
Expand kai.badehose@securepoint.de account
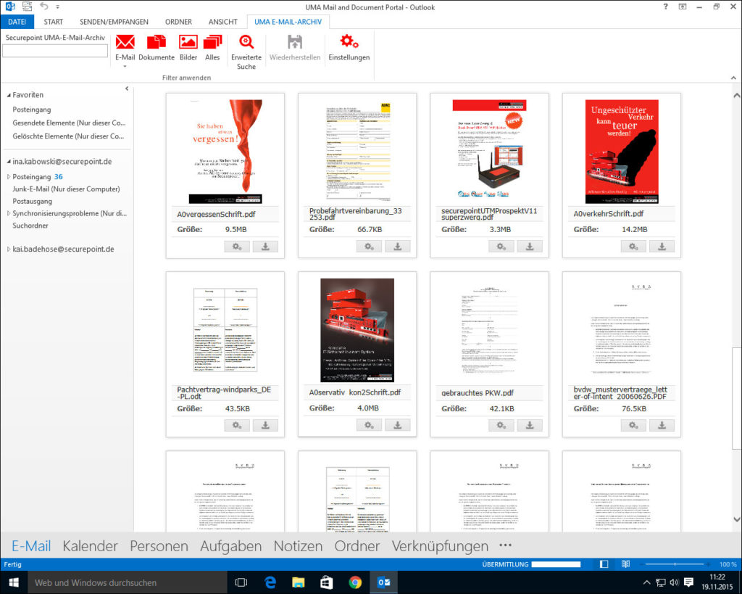[x=8, y=249]
